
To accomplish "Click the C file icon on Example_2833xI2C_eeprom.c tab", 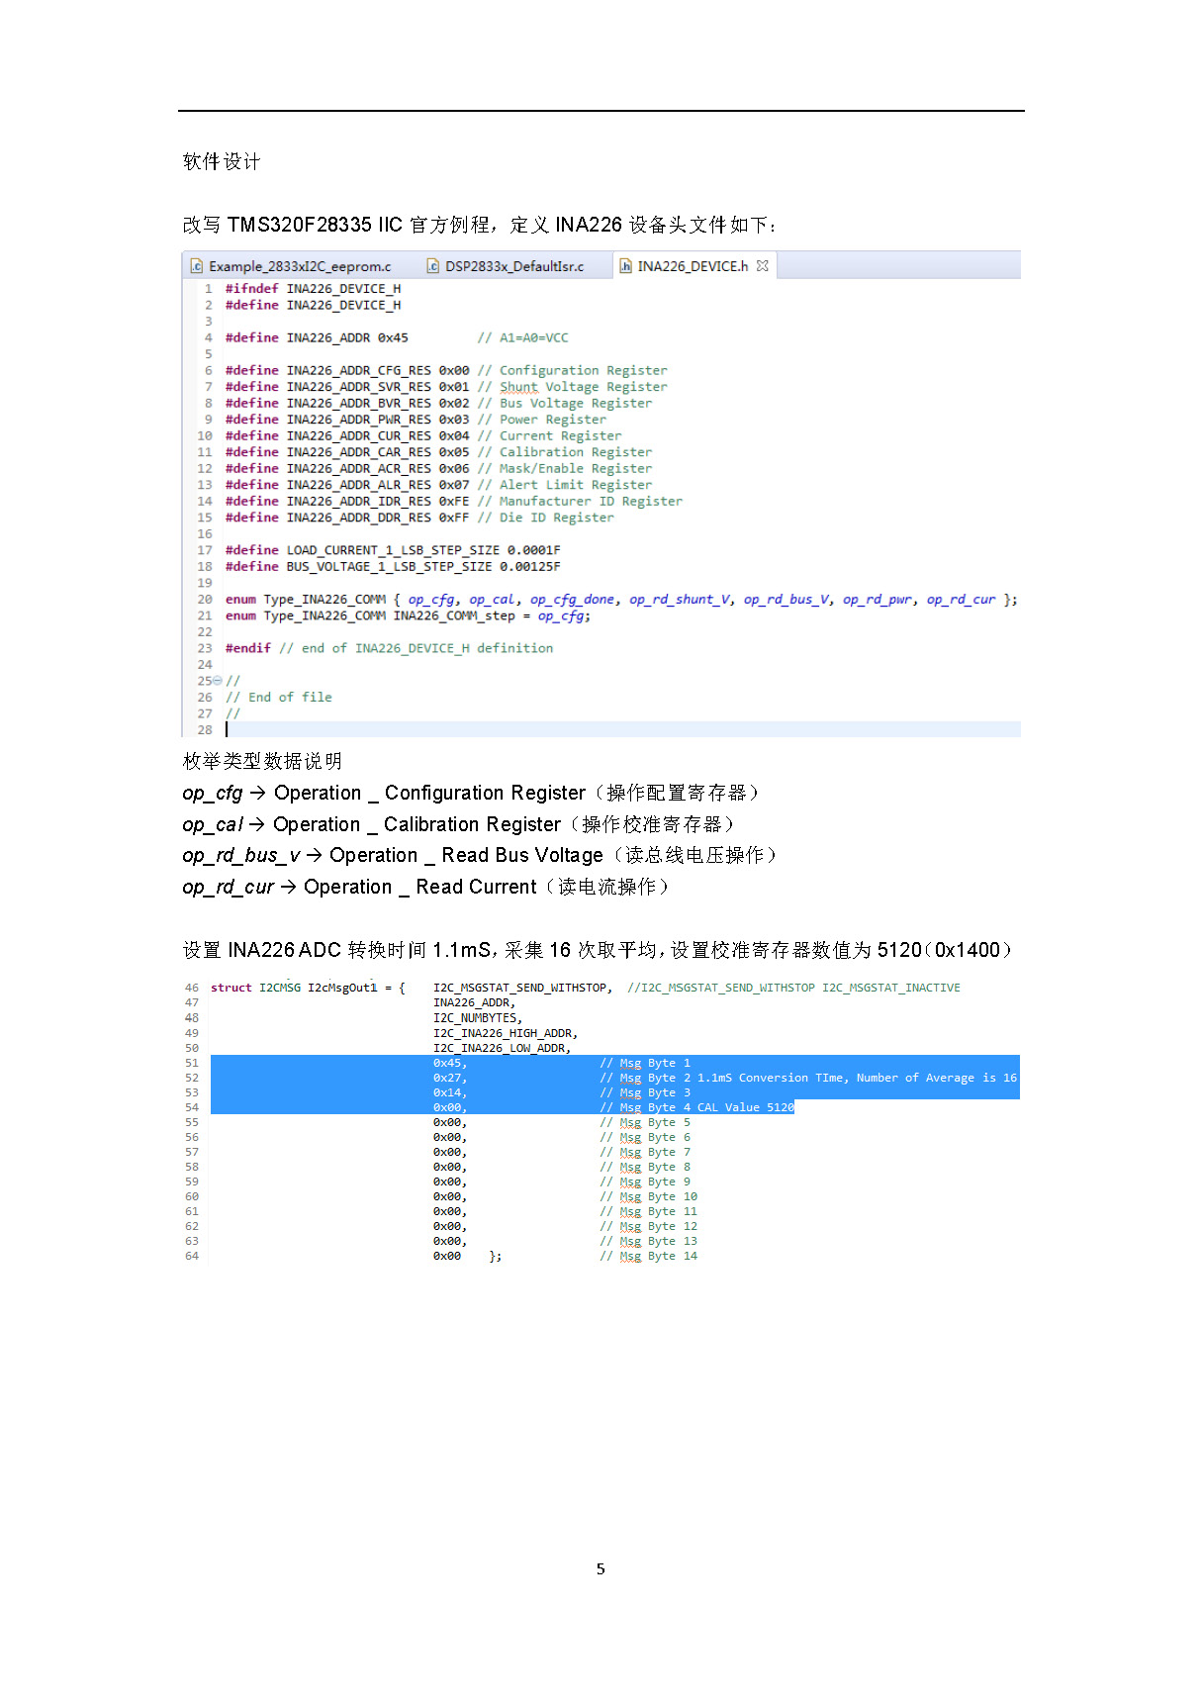I will pyautogui.click(x=197, y=266).
